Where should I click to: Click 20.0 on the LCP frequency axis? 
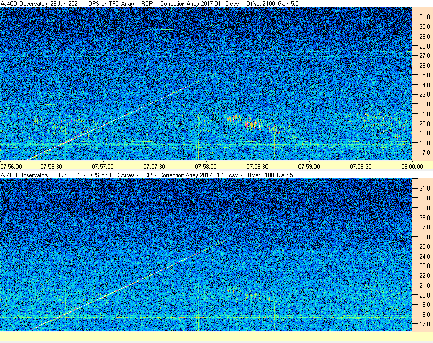coord(425,295)
